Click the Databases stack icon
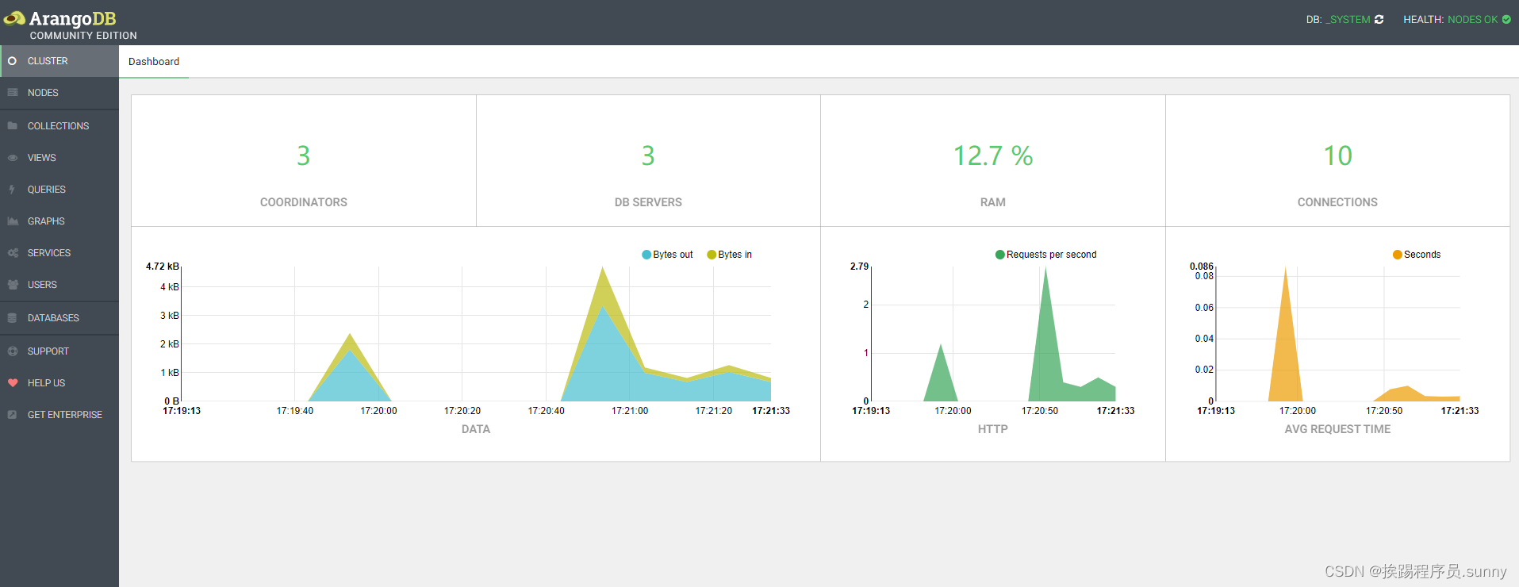The height and width of the screenshot is (587, 1519). 12,318
